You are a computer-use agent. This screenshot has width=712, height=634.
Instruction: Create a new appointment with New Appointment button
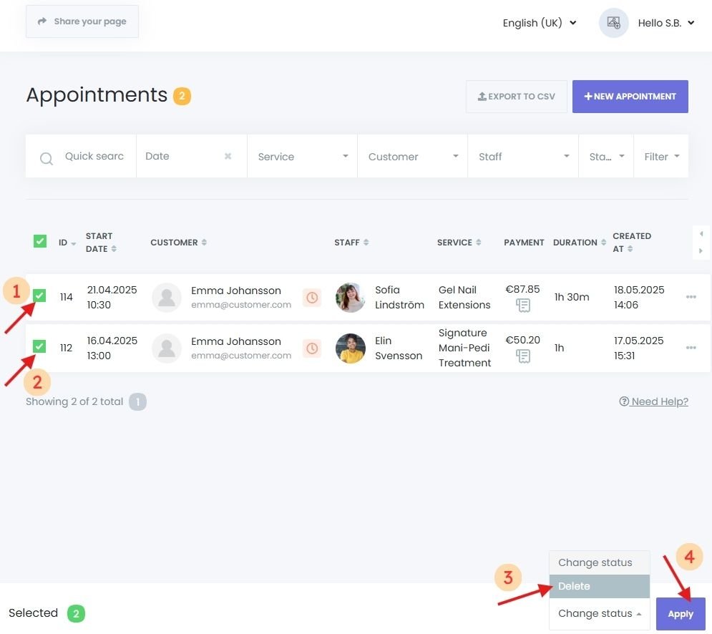pos(630,96)
